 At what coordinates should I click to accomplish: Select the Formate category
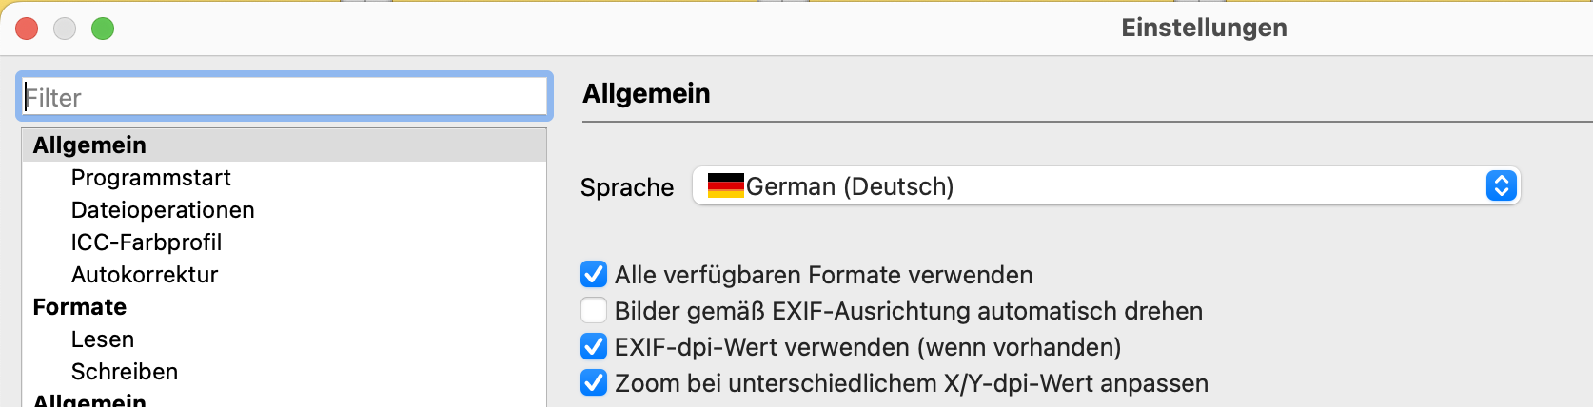(80, 307)
